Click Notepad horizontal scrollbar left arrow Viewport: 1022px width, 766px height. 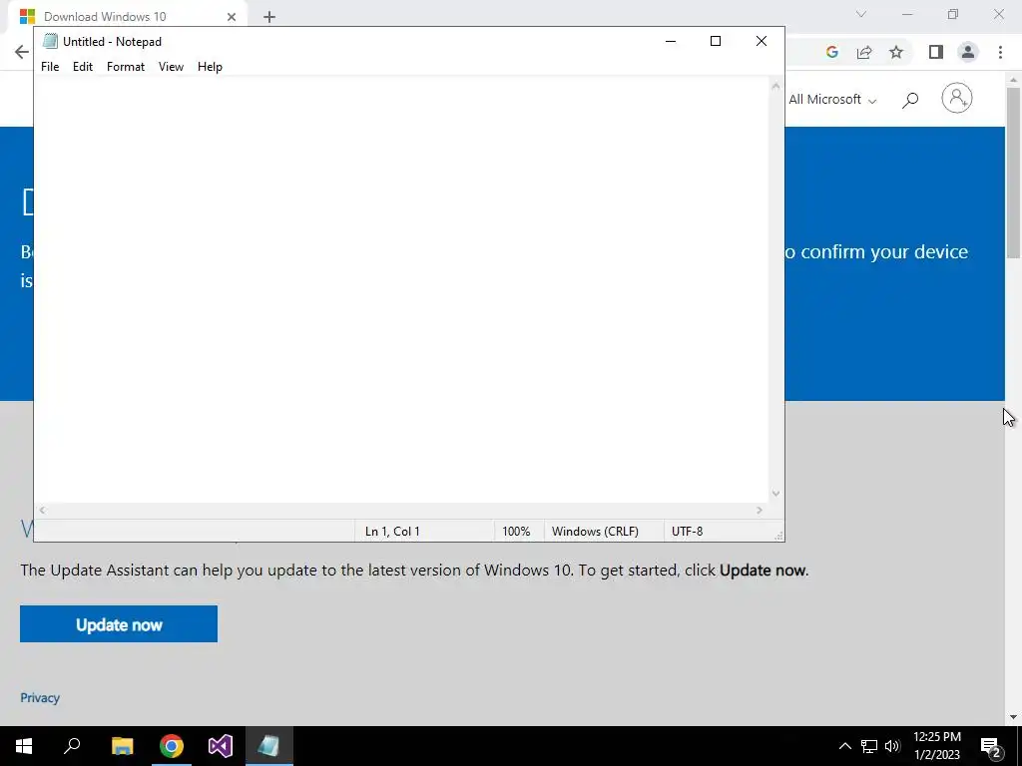coord(42,510)
